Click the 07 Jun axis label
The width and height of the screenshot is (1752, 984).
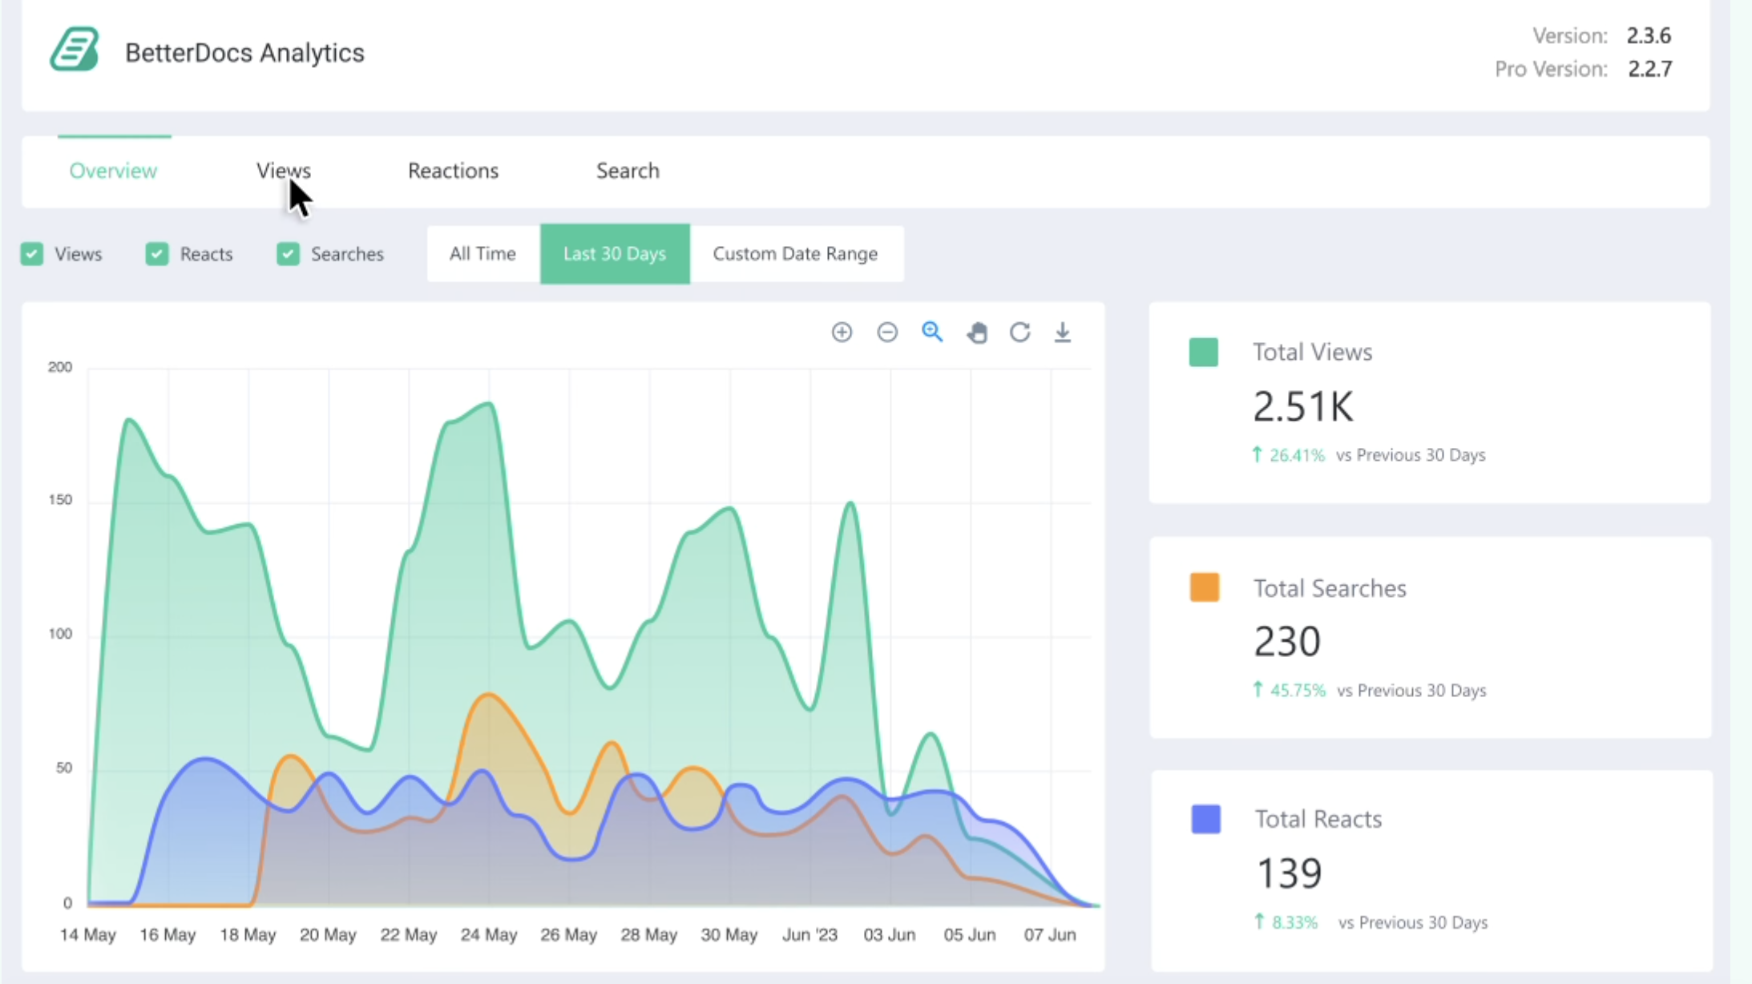pos(1050,935)
